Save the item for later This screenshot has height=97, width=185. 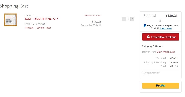(x=44, y=28)
